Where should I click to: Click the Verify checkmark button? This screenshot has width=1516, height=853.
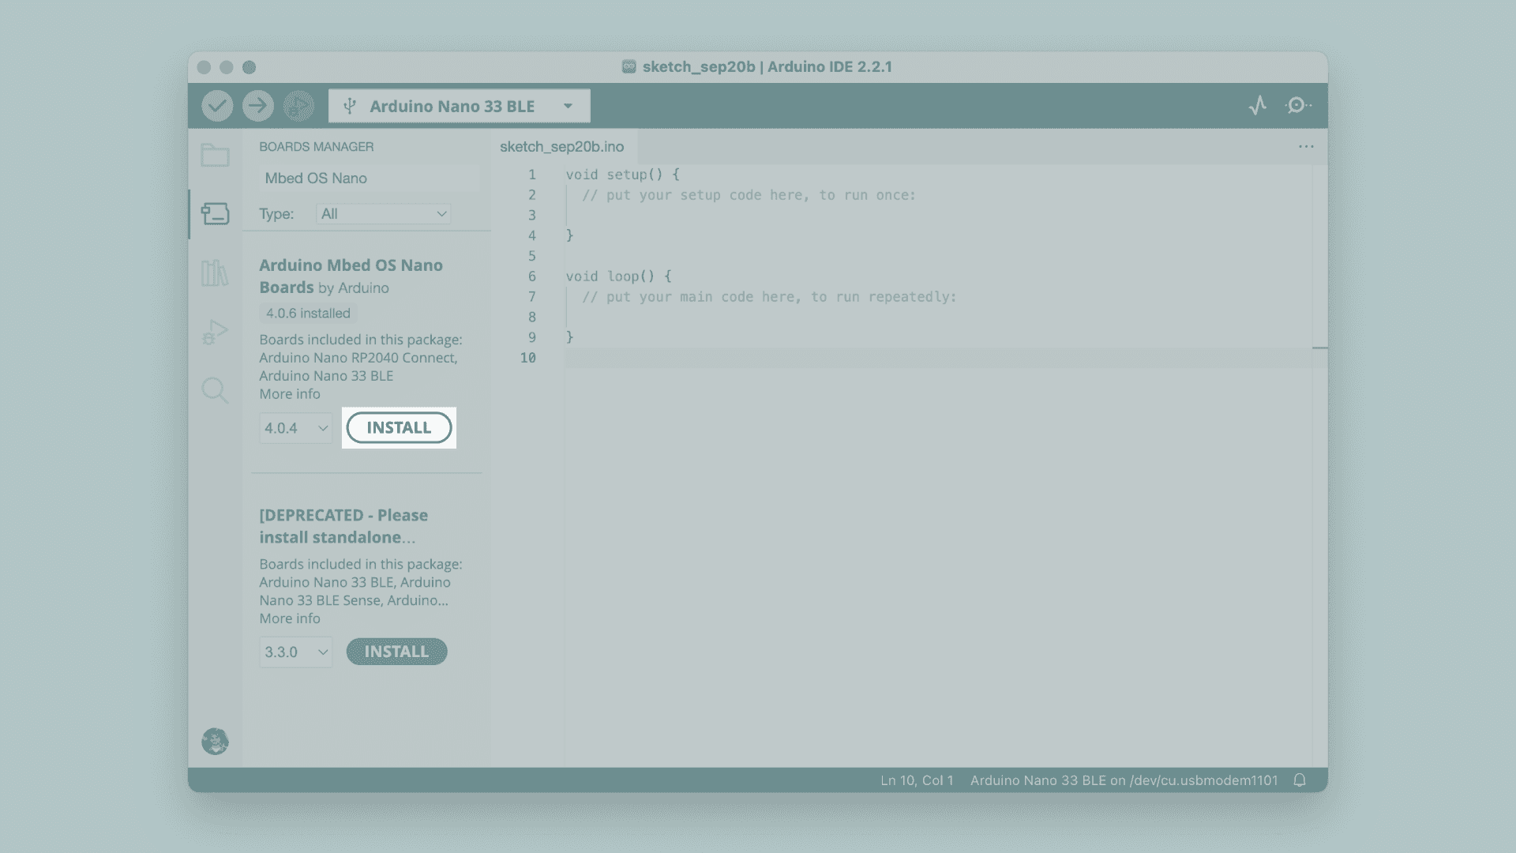pyautogui.click(x=217, y=106)
